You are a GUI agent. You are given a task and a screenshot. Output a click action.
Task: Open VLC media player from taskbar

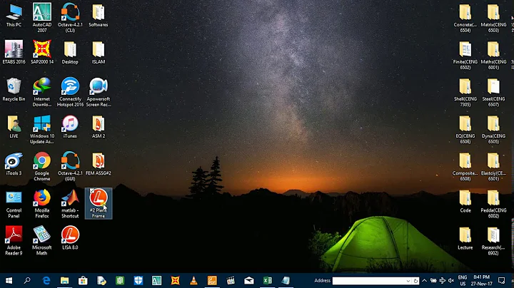(x=193, y=280)
